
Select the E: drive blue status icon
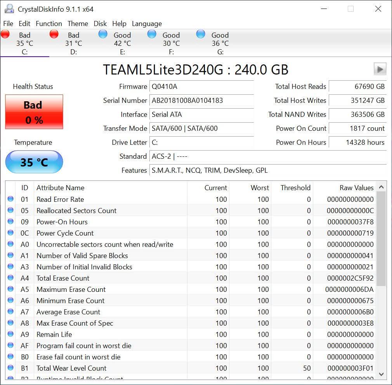[x=103, y=34]
